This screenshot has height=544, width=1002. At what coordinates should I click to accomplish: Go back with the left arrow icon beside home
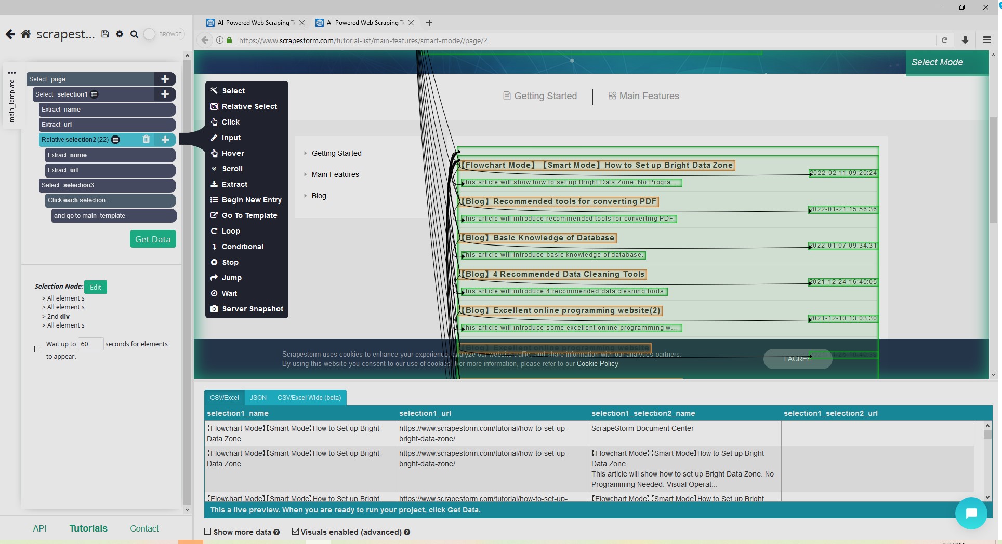(10, 34)
